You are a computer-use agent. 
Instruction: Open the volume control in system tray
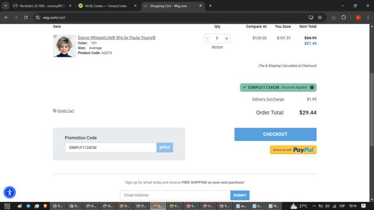pyautogui.click(x=327, y=206)
